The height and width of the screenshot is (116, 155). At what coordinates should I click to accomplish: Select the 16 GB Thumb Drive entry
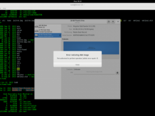click(48, 35)
